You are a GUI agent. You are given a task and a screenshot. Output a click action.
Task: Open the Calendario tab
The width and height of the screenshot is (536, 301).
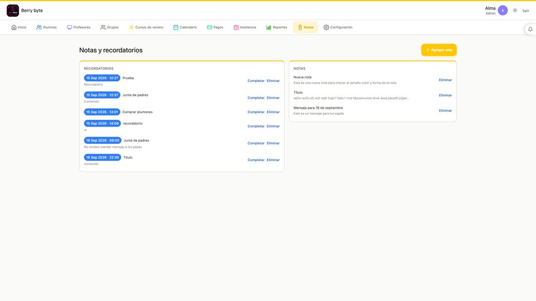[x=185, y=27]
